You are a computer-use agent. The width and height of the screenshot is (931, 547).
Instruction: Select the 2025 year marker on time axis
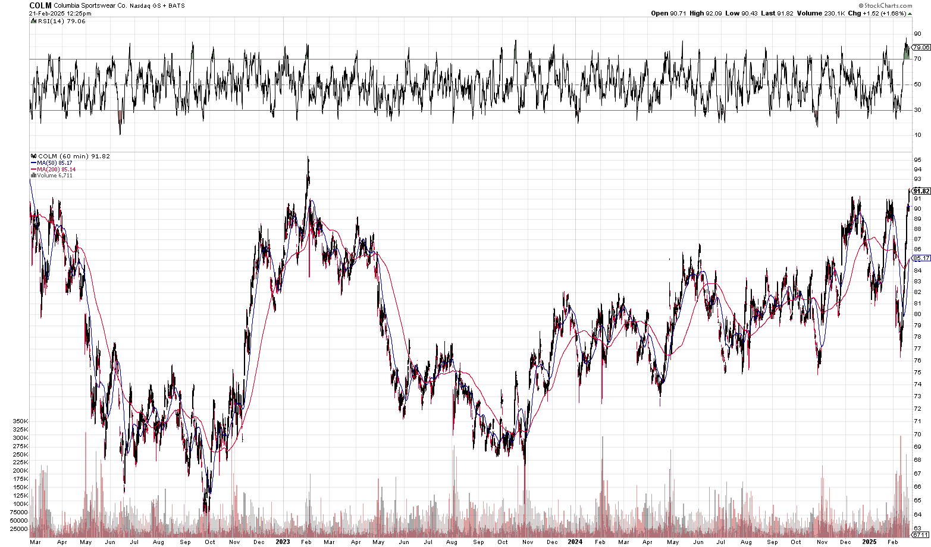pyautogui.click(x=869, y=542)
